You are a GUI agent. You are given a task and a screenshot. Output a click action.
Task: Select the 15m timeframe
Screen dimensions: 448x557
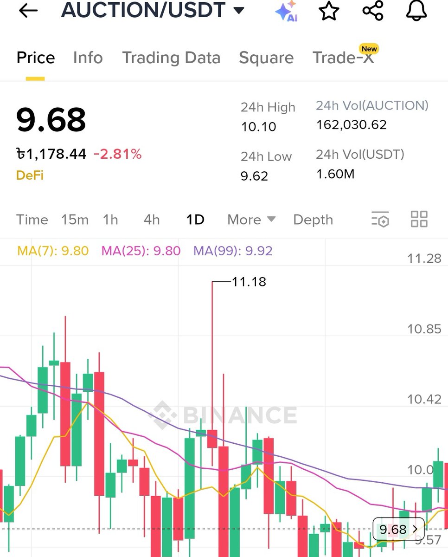(75, 220)
